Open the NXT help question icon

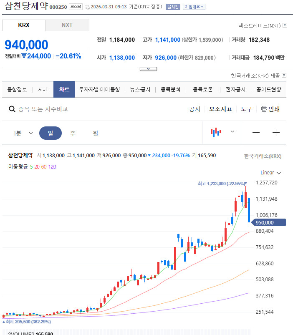click(x=285, y=25)
